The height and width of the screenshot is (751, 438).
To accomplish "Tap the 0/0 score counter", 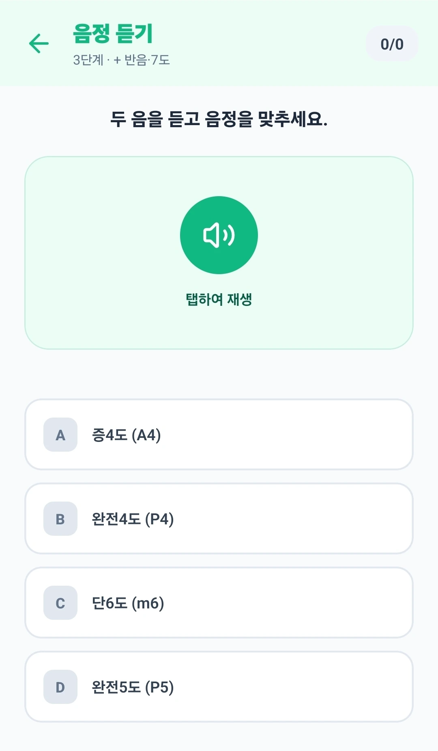I will click(x=392, y=44).
